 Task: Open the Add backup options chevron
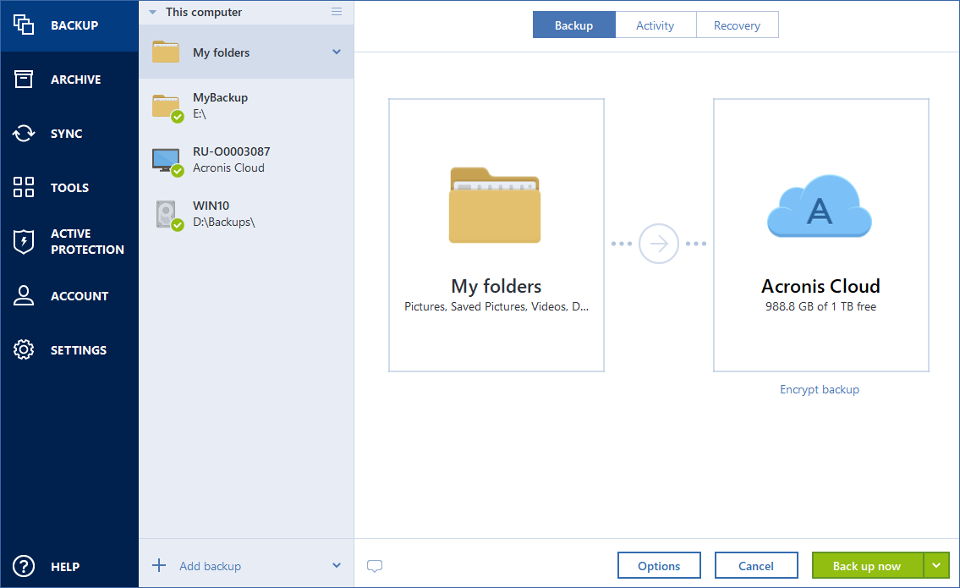337,565
